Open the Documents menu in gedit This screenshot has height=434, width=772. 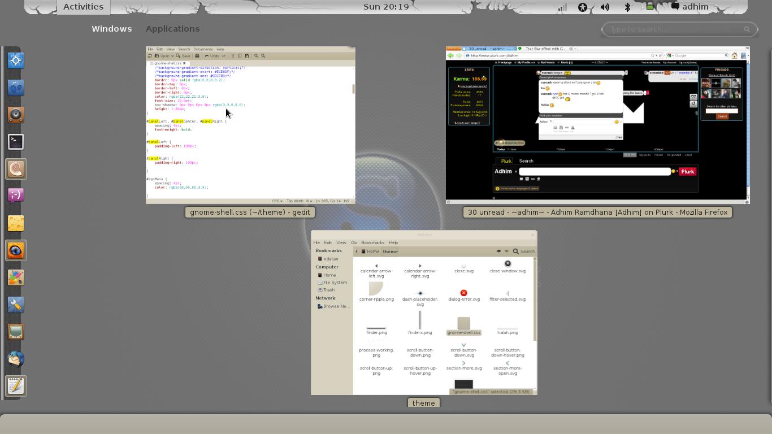(203, 49)
